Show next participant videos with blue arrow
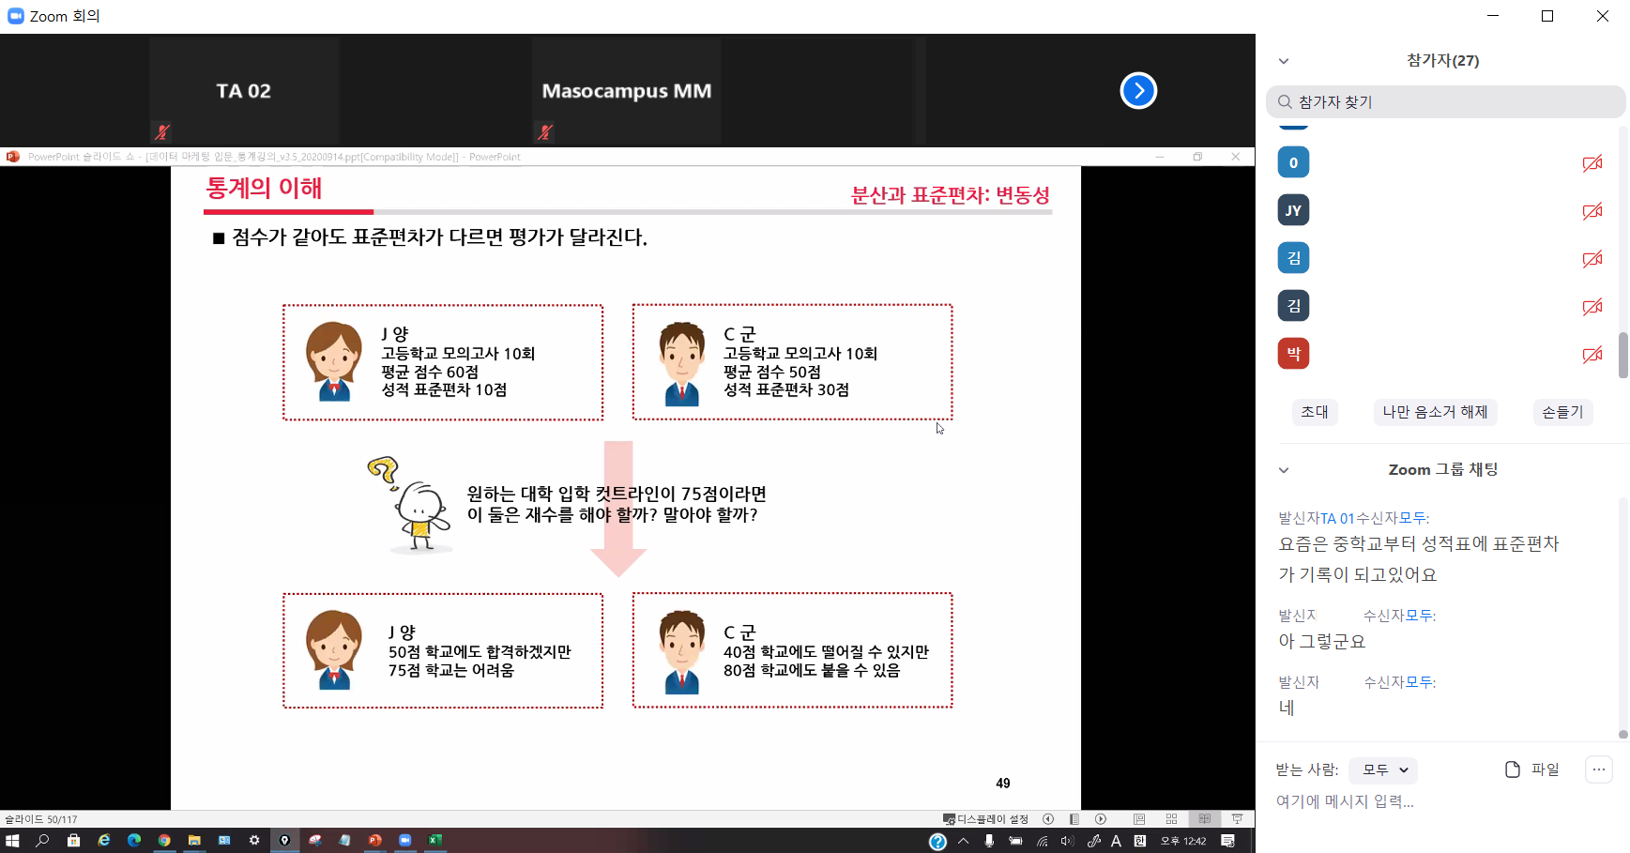This screenshot has height=853, width=1630. [x=1138, y=91]
